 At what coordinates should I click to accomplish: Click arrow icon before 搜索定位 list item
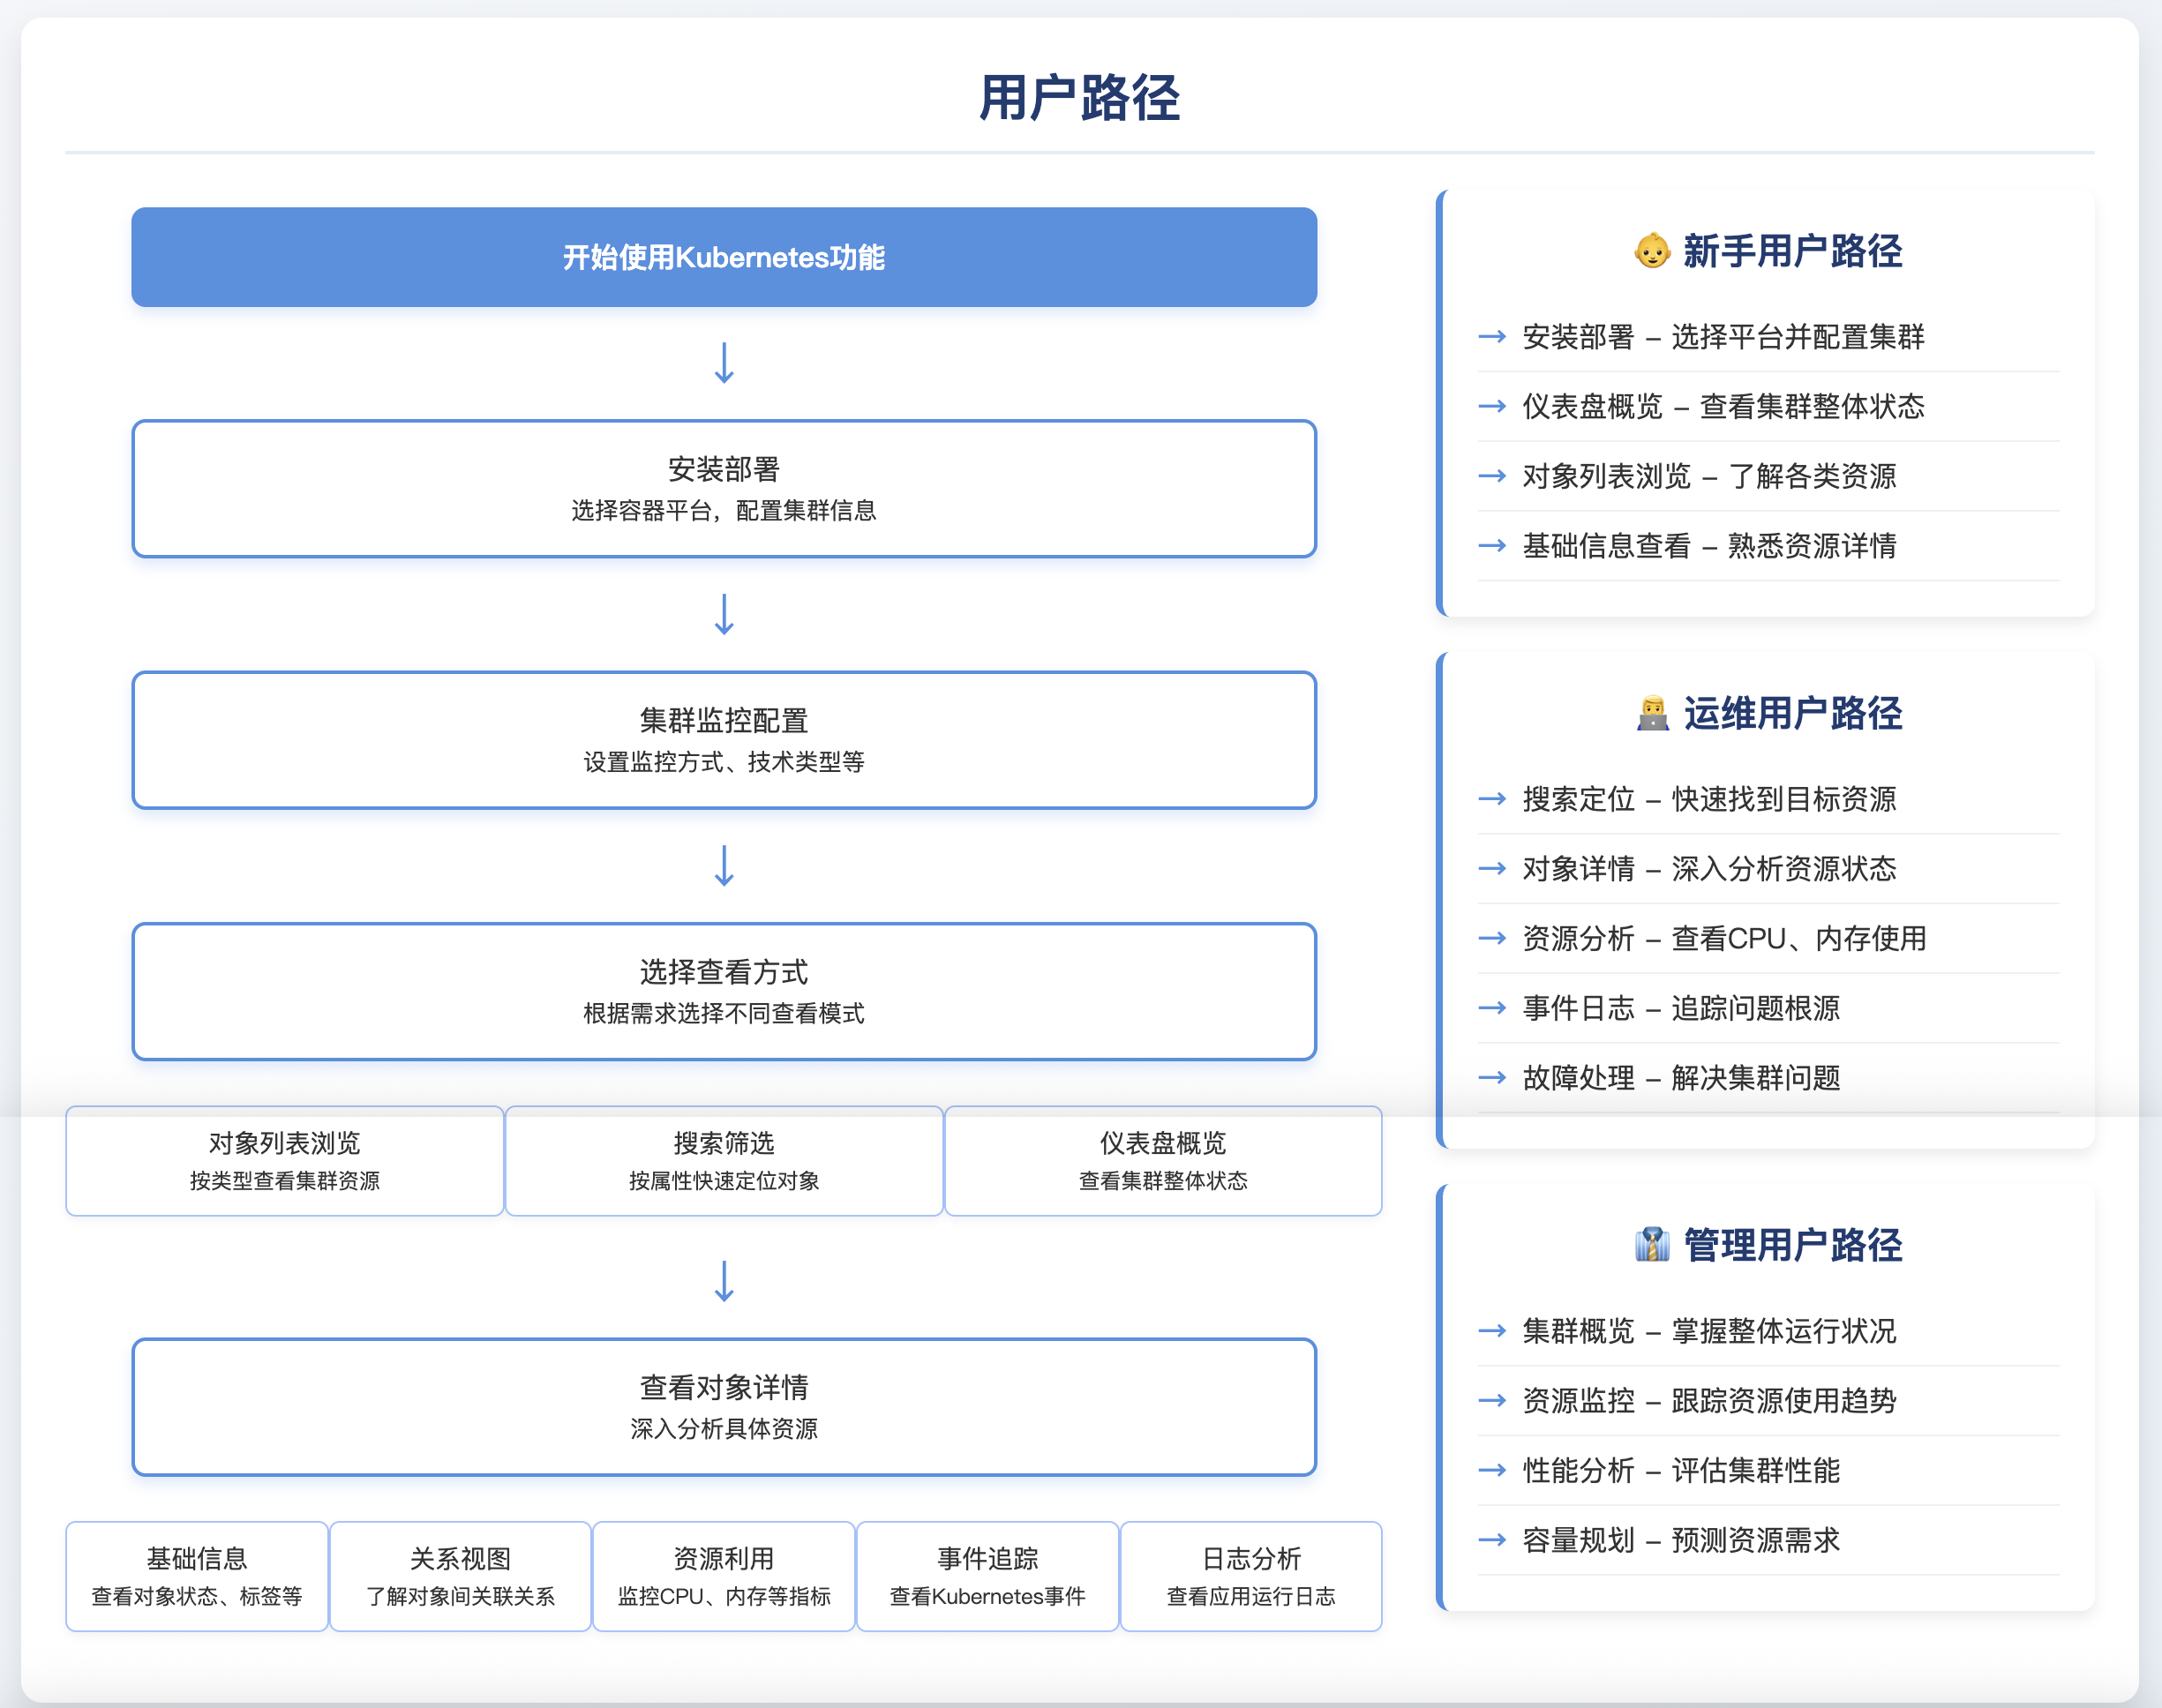[1492, 799]
